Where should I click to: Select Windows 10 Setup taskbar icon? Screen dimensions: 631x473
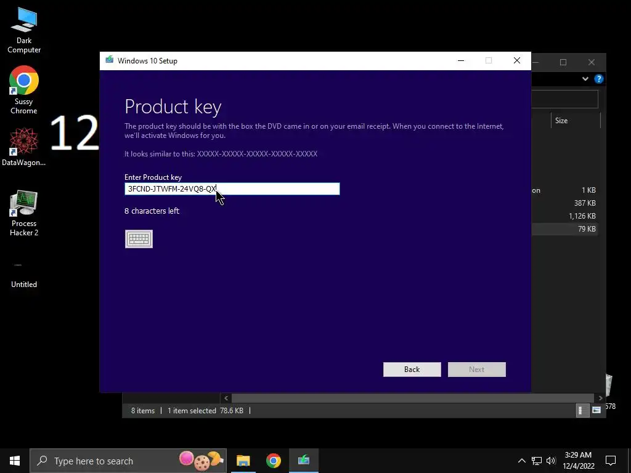pos(304,461)
